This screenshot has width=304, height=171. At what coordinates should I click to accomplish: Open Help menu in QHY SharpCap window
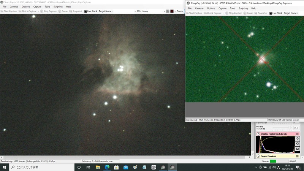[68, 6]
